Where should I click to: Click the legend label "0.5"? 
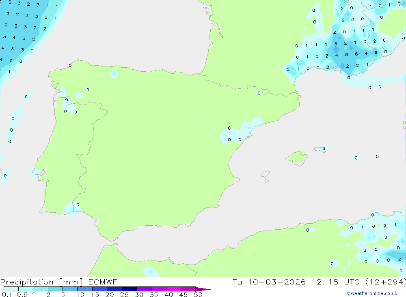pyautogui.click(x=22, y=295)
